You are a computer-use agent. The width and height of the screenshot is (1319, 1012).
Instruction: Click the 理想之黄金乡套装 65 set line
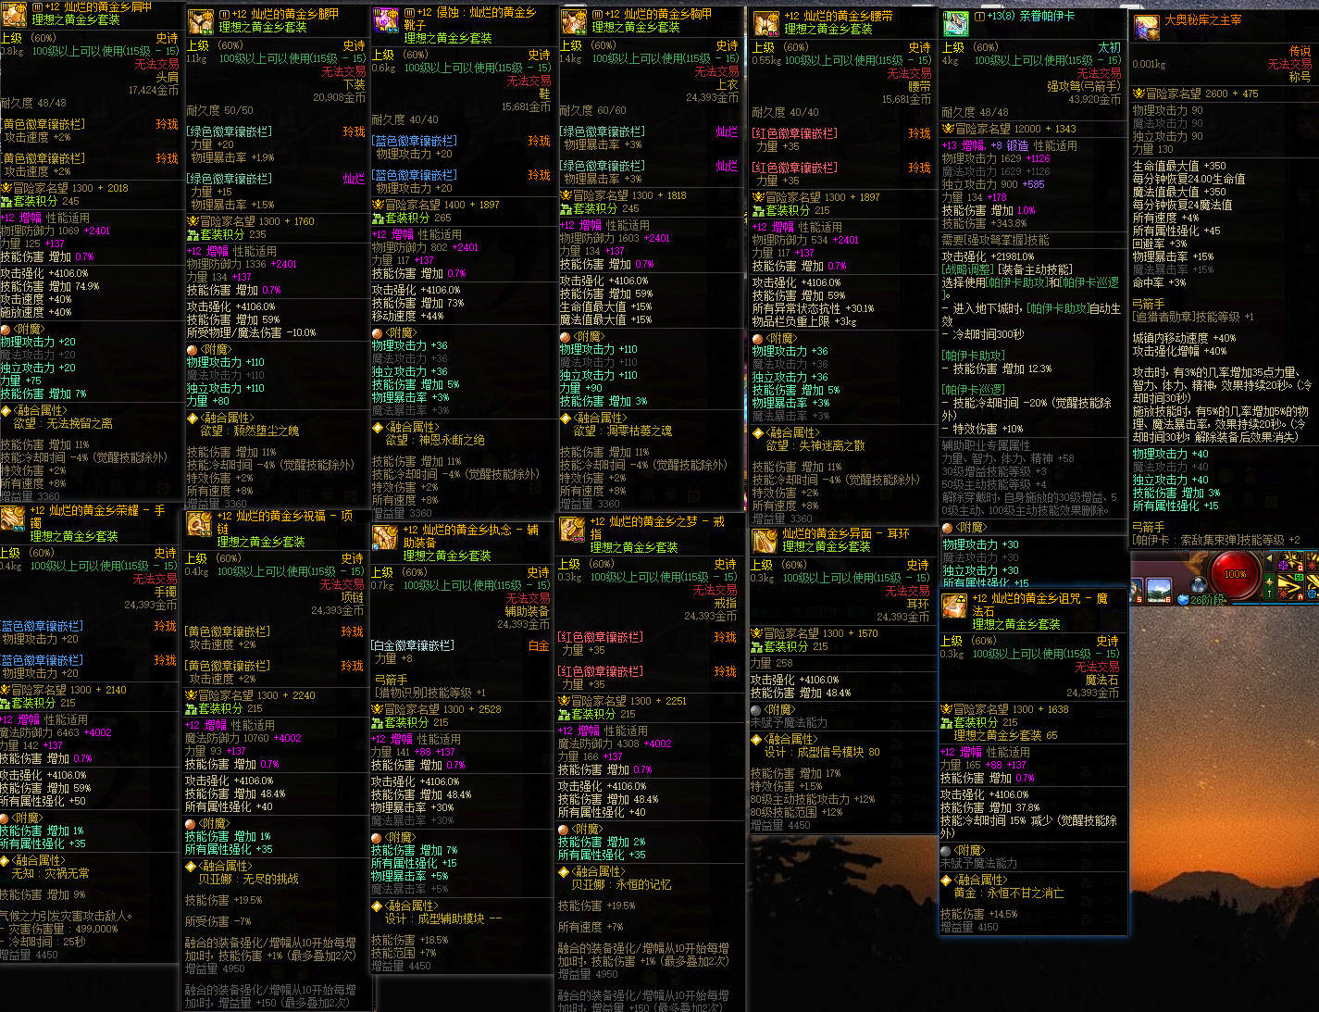click(x=1005, y=735)
